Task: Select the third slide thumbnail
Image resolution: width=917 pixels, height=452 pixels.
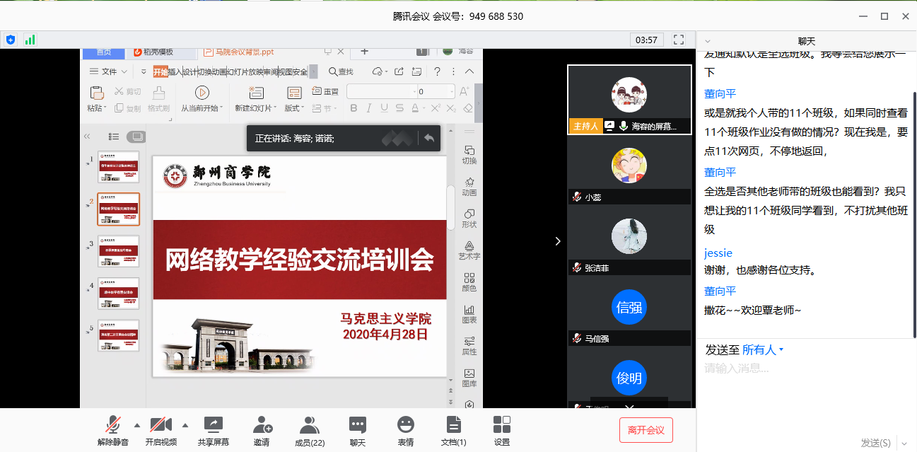Action: click(x=119, y=251)
